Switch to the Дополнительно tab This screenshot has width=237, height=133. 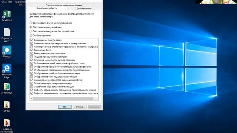pos(84,8)
